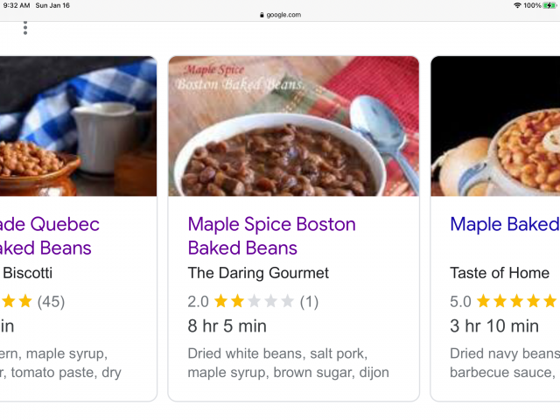Tap the Wi-Fi status icon
This screenshot has height=420, width=560.
point(517,5)
